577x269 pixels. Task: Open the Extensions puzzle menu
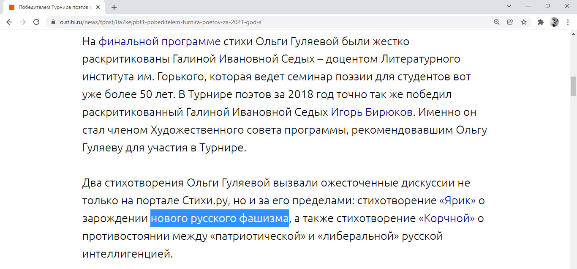541,22
